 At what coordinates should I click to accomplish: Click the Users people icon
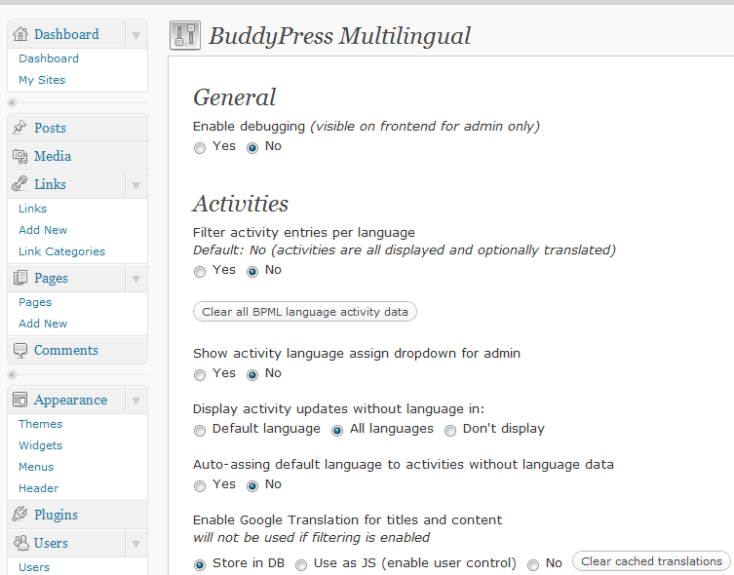pyautogui.click(x=20, y=543)
